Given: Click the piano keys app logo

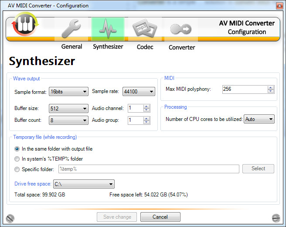Looking at the screenshot, I should pyautogui.click(x=25, y=24).
